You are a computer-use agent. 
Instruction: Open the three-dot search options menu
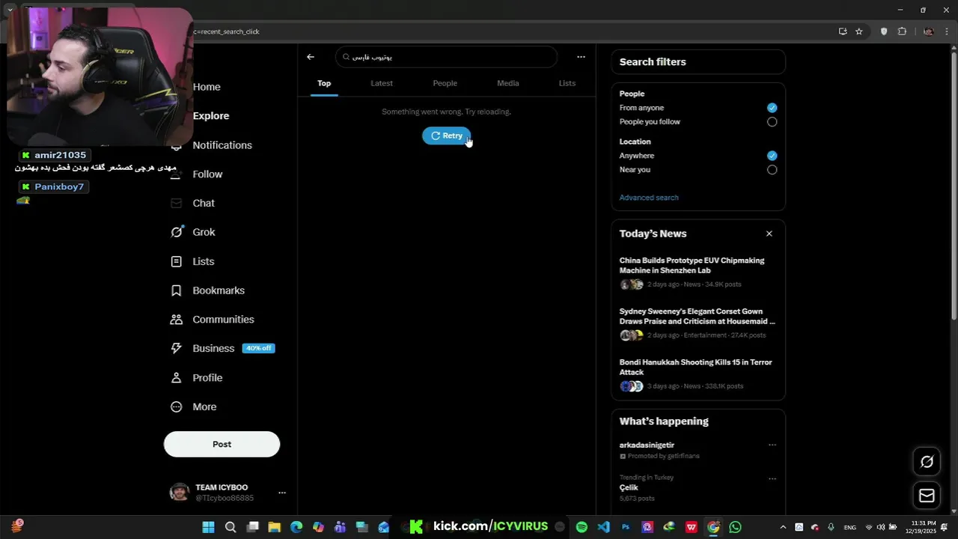pos(581,57)
